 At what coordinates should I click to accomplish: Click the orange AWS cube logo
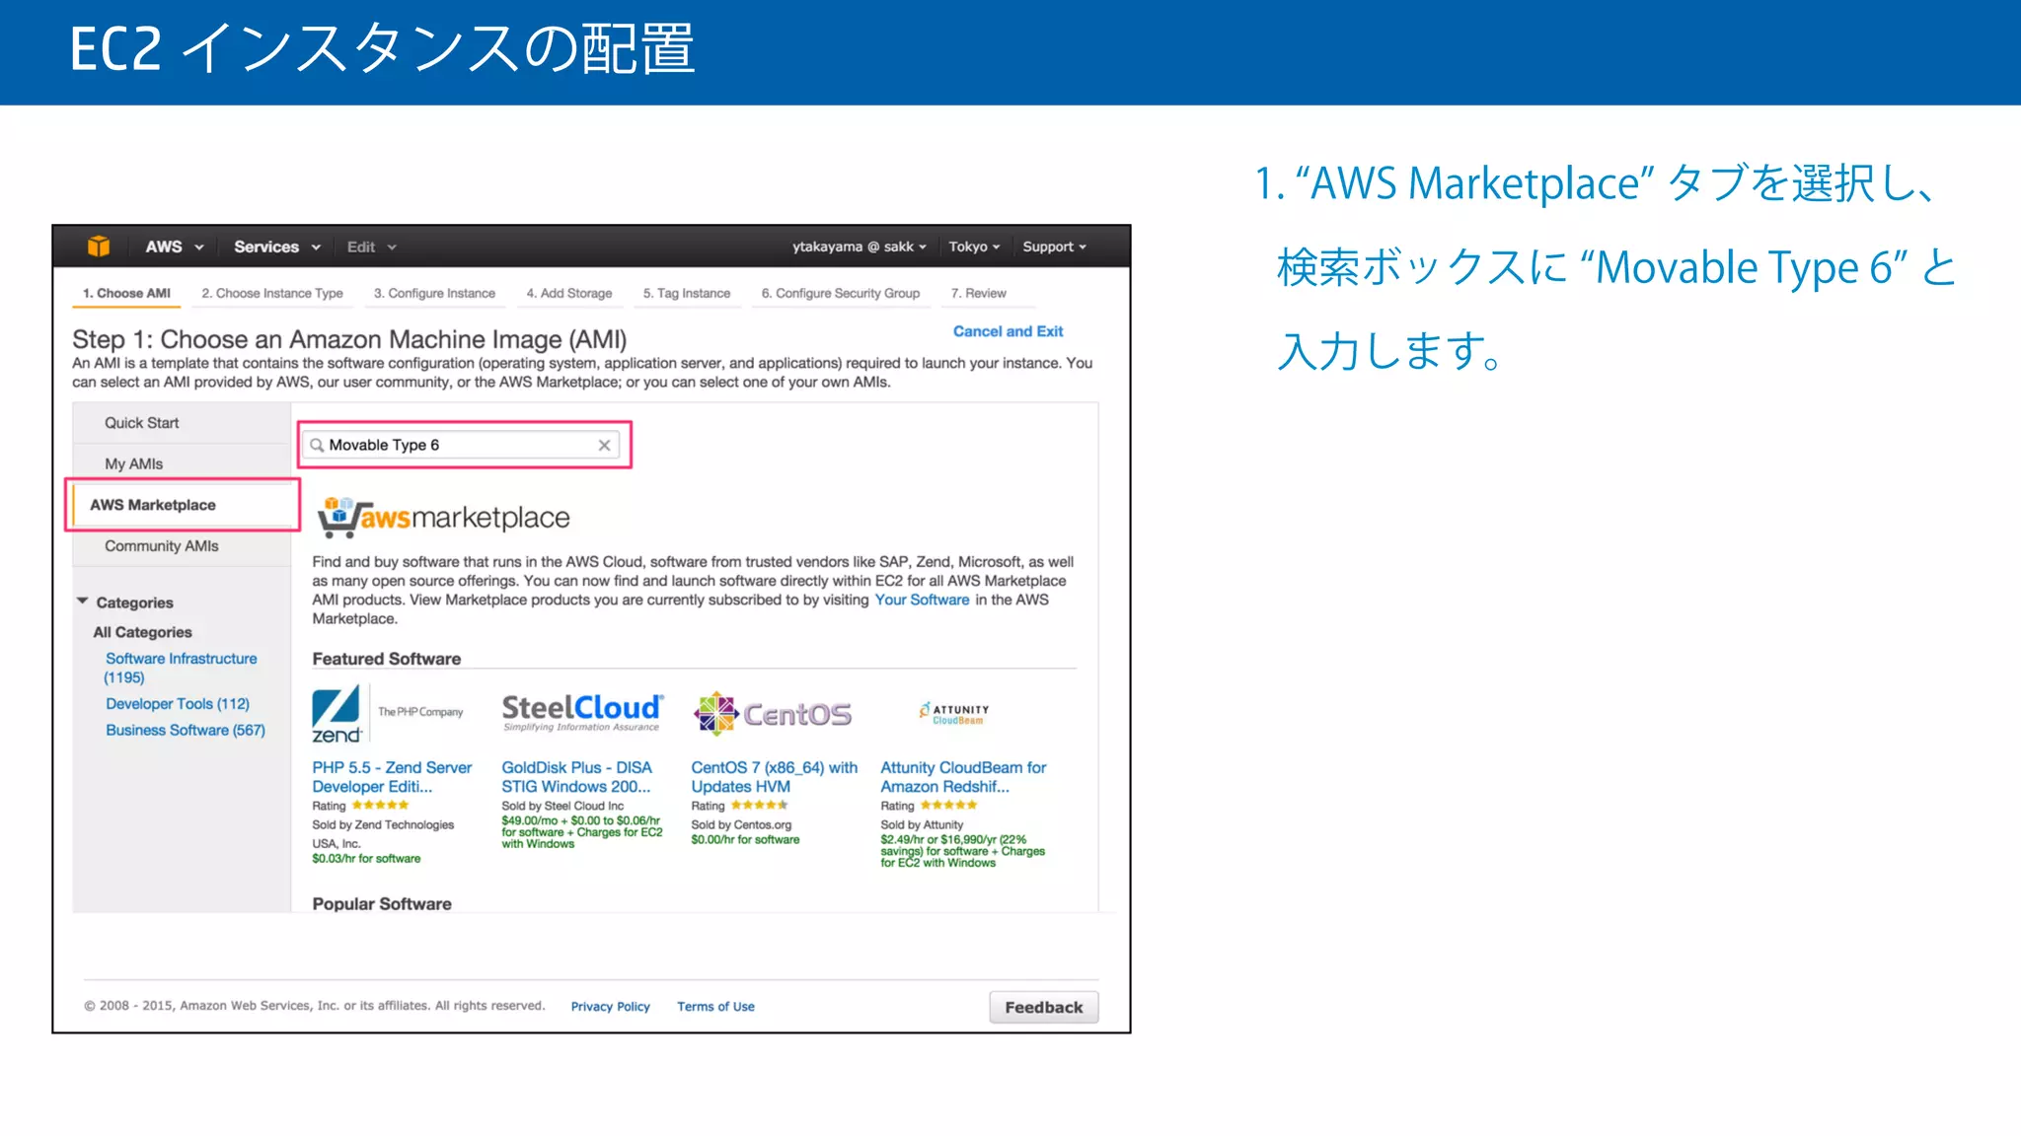[x=99, y=247]
